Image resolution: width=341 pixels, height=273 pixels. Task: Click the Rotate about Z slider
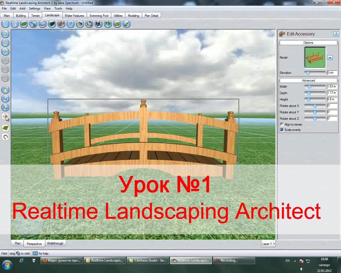[x=315, y=119]
